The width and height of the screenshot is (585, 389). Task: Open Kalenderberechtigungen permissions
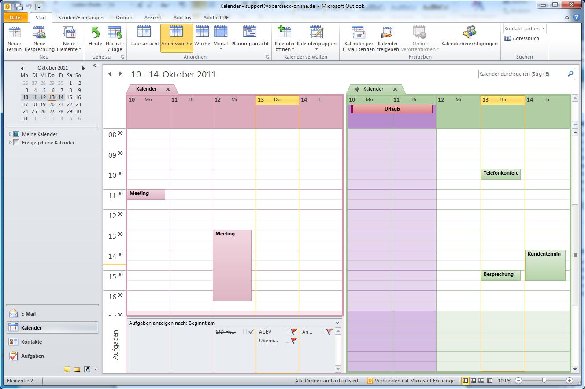pyautogui.click(x=469, y=36)
